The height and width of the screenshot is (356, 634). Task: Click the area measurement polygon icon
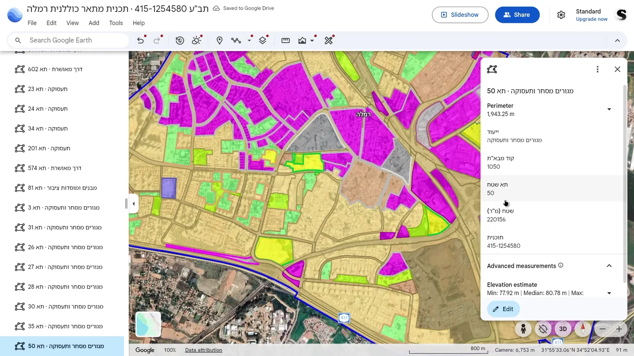point(302,40)
